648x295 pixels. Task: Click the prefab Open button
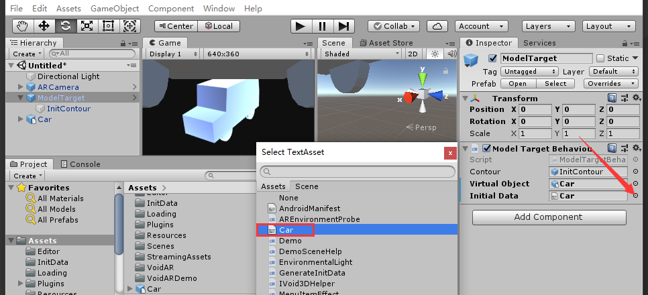[x=518, y=83]
